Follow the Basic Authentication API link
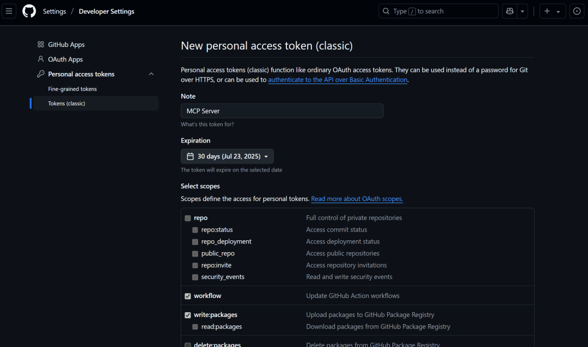Viewport: 588px width, 347px height. pos(338,80)
